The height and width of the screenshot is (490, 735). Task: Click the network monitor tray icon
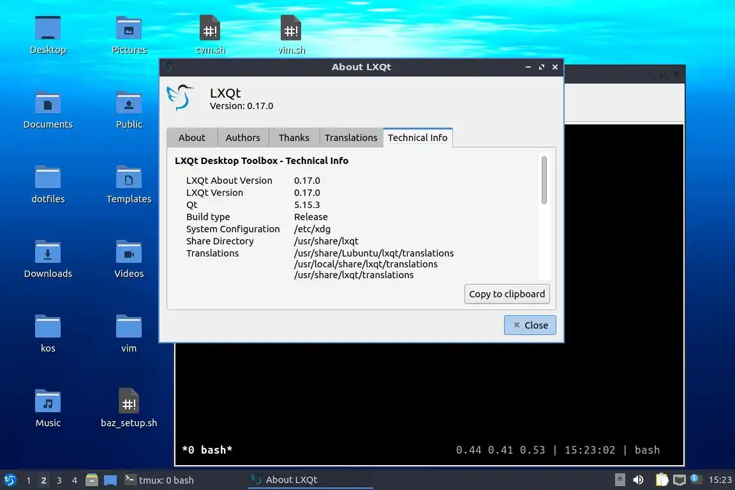(x=679, y=480)
